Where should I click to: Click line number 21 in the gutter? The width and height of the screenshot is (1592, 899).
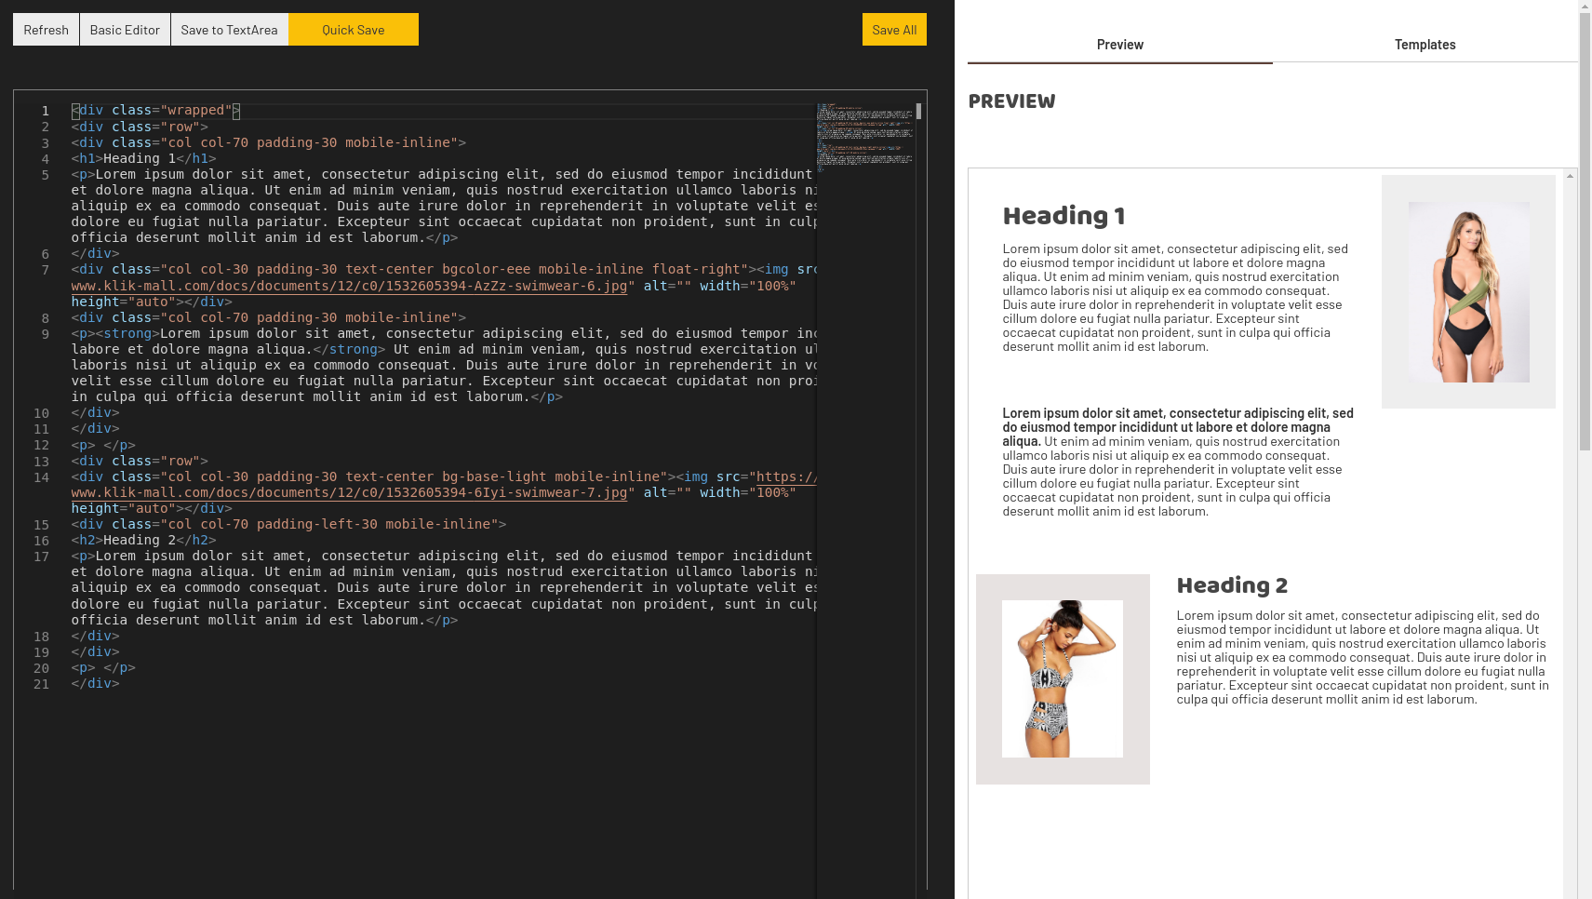(41, 684)
